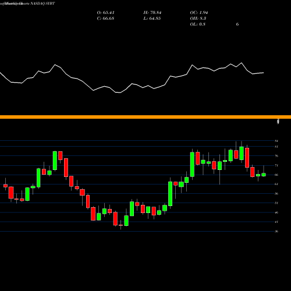Click the 56 price axis label
291x291 pixels.
(x=276, y=193)
